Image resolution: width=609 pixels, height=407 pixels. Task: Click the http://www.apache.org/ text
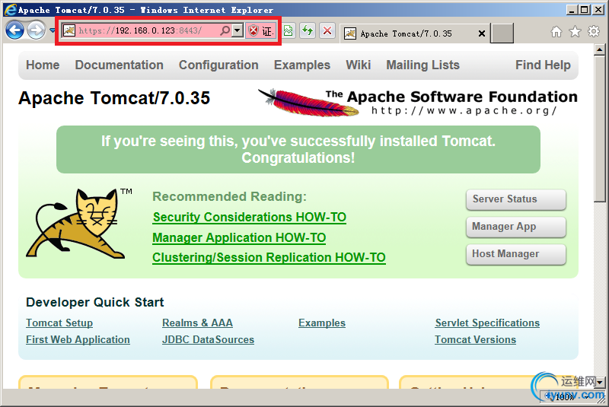(464, 110)
